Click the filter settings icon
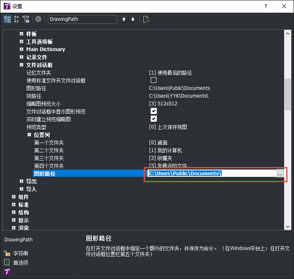The width and height of the screenshot is (294, 279). (26, 19)
